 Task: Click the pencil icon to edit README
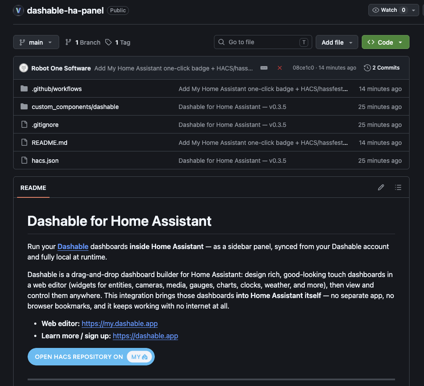381,187
